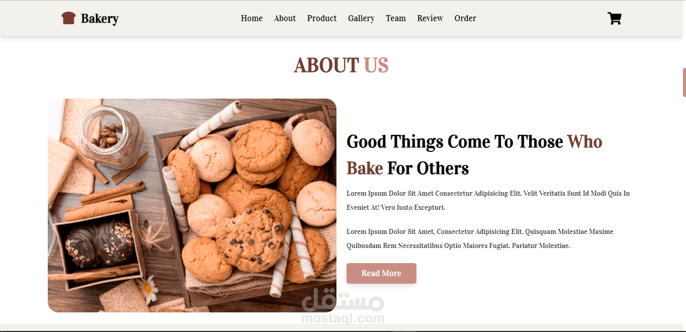Click the Read More button
This screenshot has width=686, height=332.
381,273
